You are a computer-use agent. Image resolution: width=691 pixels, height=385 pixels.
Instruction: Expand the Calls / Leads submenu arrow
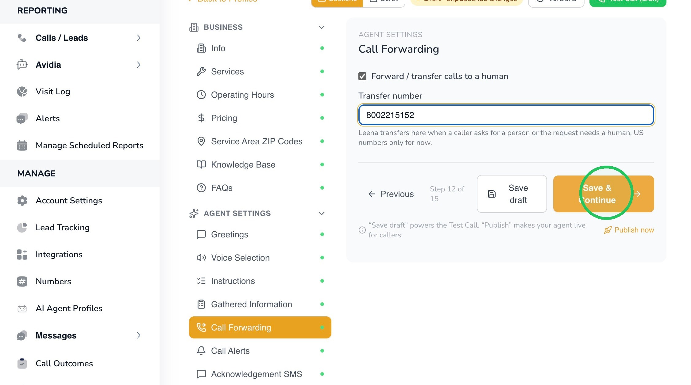click(x=138, y=38)
